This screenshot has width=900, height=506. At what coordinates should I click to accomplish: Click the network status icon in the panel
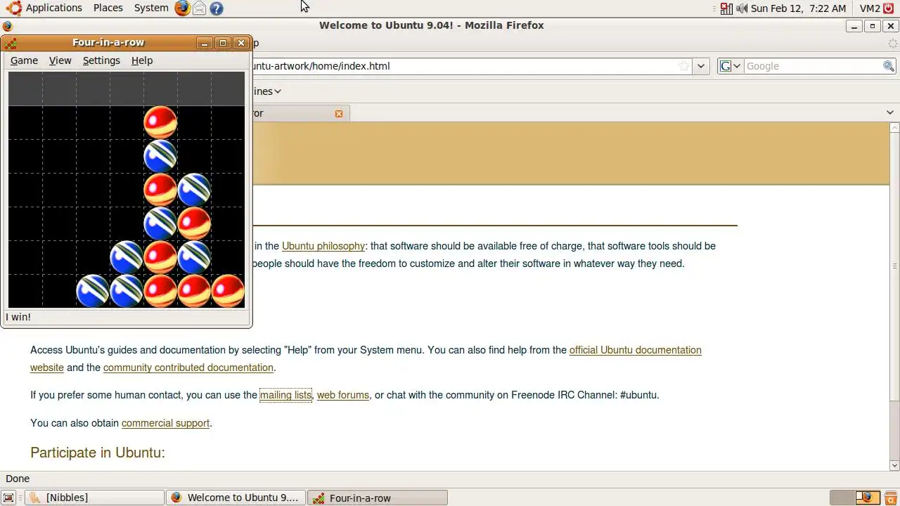click(x=726, y=8)
